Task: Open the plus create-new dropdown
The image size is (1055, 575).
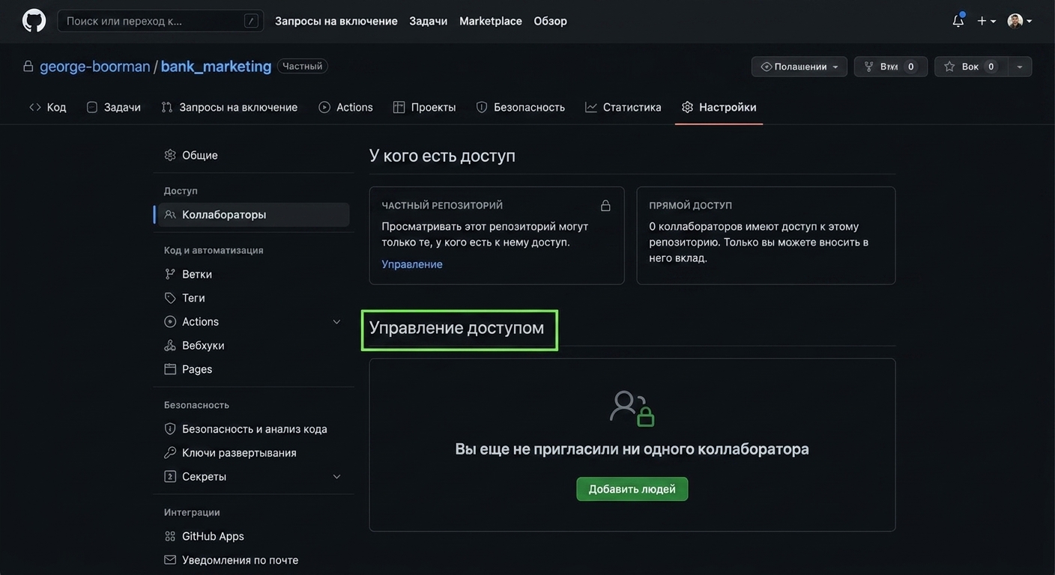Action: click(986, 21)
